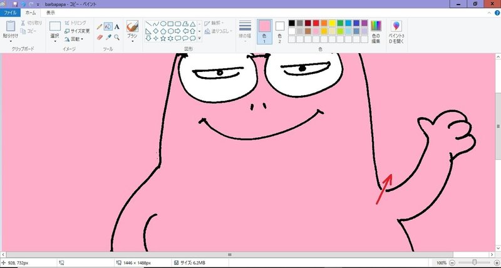The width and height of the screenshot is (501, 268).
Task: Click the Save icon in title bar
Action: pyautogui.click(x=15, y=4)
